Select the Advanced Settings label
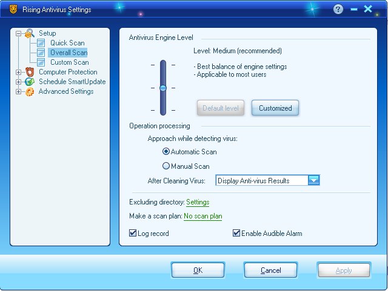Image resolution: width=388 pixels, height=291 pixels. pos(66,91)
